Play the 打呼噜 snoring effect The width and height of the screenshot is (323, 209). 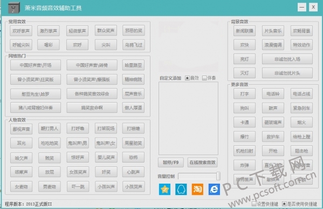click(x=78, y=129)
